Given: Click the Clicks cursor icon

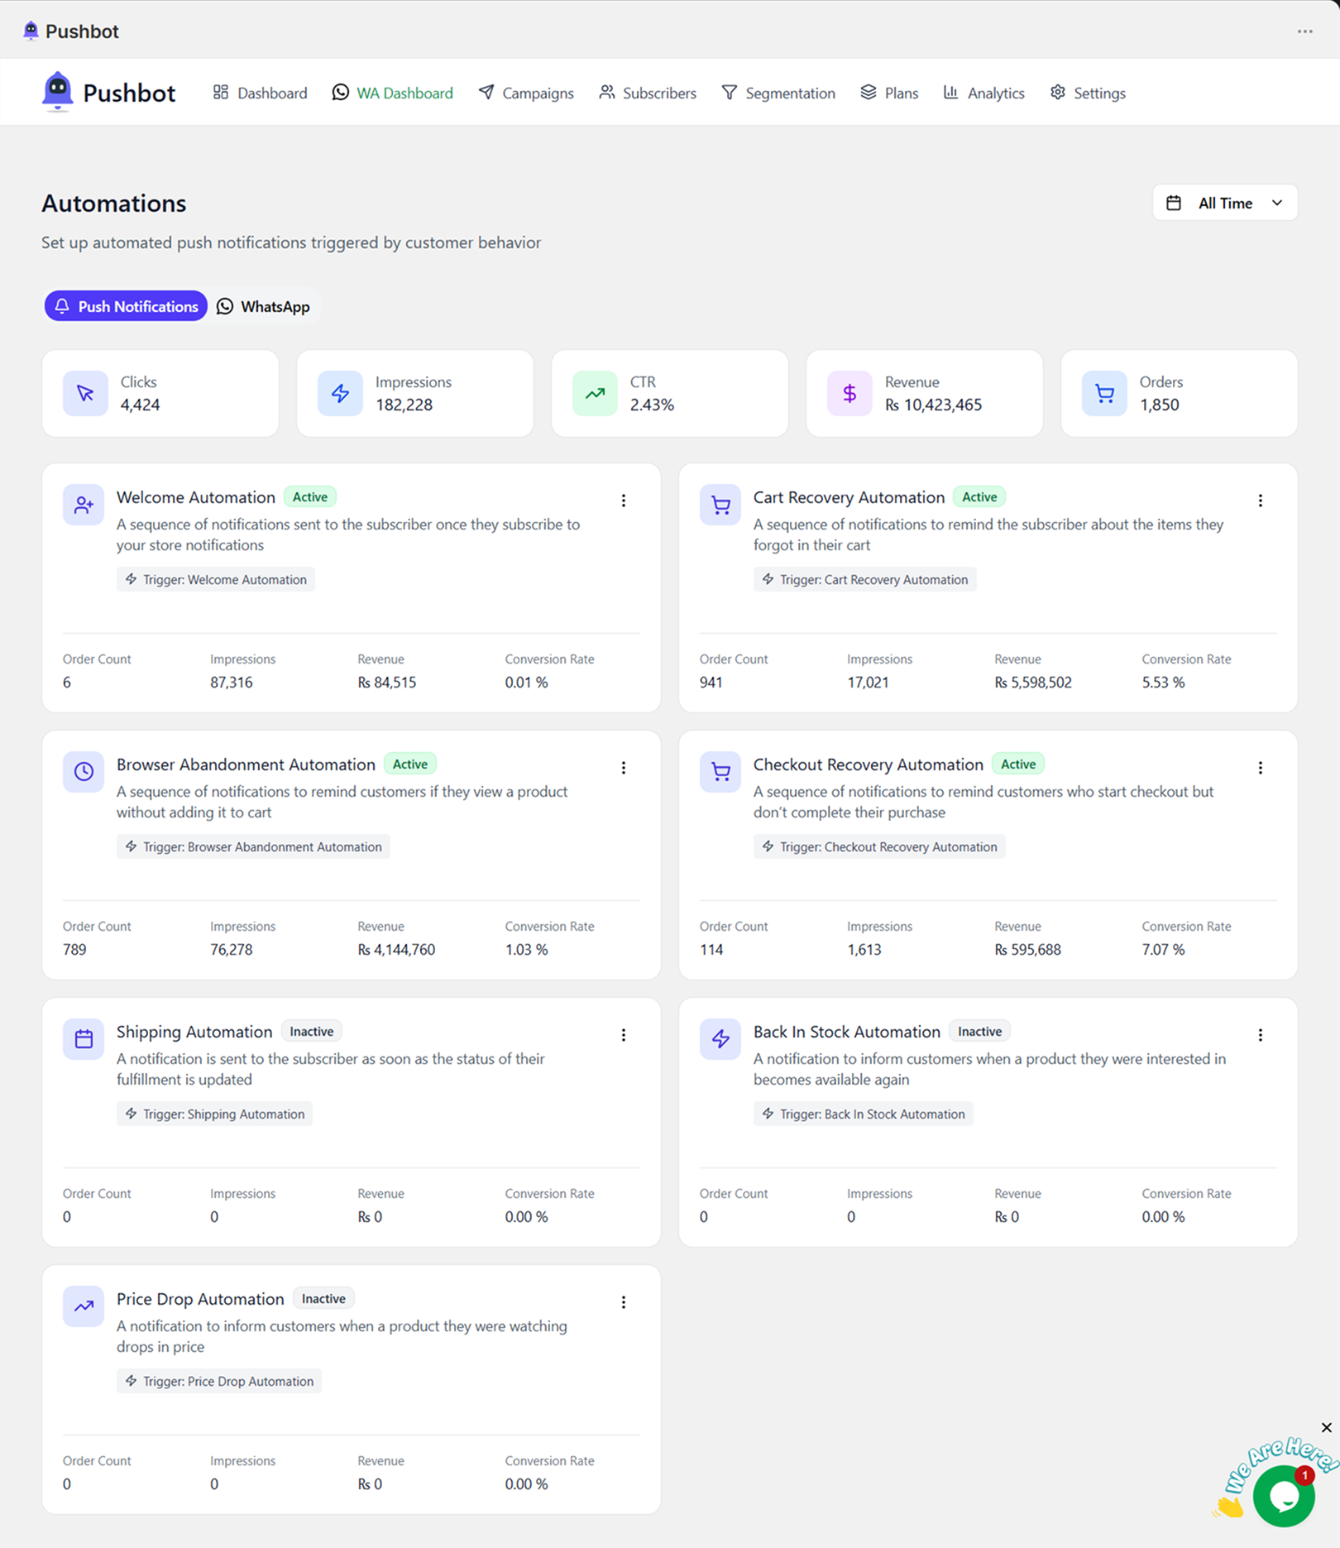Looking at the screenshot, I should [85, 393].
